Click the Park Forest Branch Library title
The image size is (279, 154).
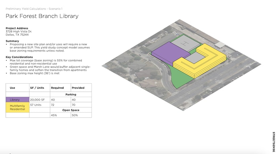(x=42, y=16)
